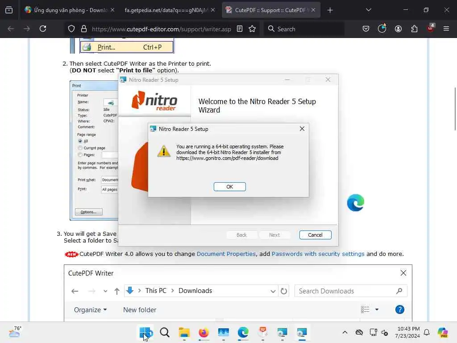Expand recent locations chevron in CutePDF Writer
Screen dimensions: 457x343
pyautogui.click(x=105, y=291)
